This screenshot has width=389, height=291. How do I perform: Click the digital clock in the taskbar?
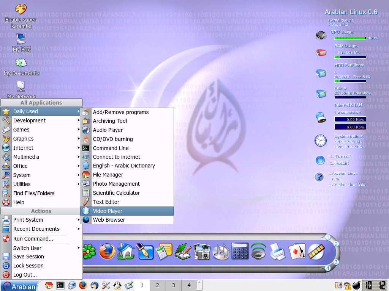point(375,286)
